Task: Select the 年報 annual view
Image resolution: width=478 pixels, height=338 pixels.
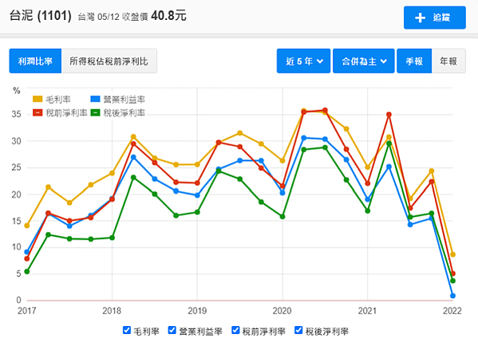Action: click(448, 61)
